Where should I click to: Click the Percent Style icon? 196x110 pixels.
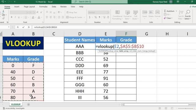click(96, 17)
